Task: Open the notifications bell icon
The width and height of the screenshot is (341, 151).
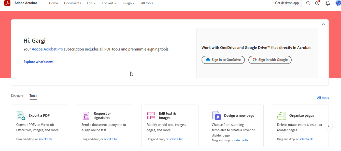Action: (328, 3)
